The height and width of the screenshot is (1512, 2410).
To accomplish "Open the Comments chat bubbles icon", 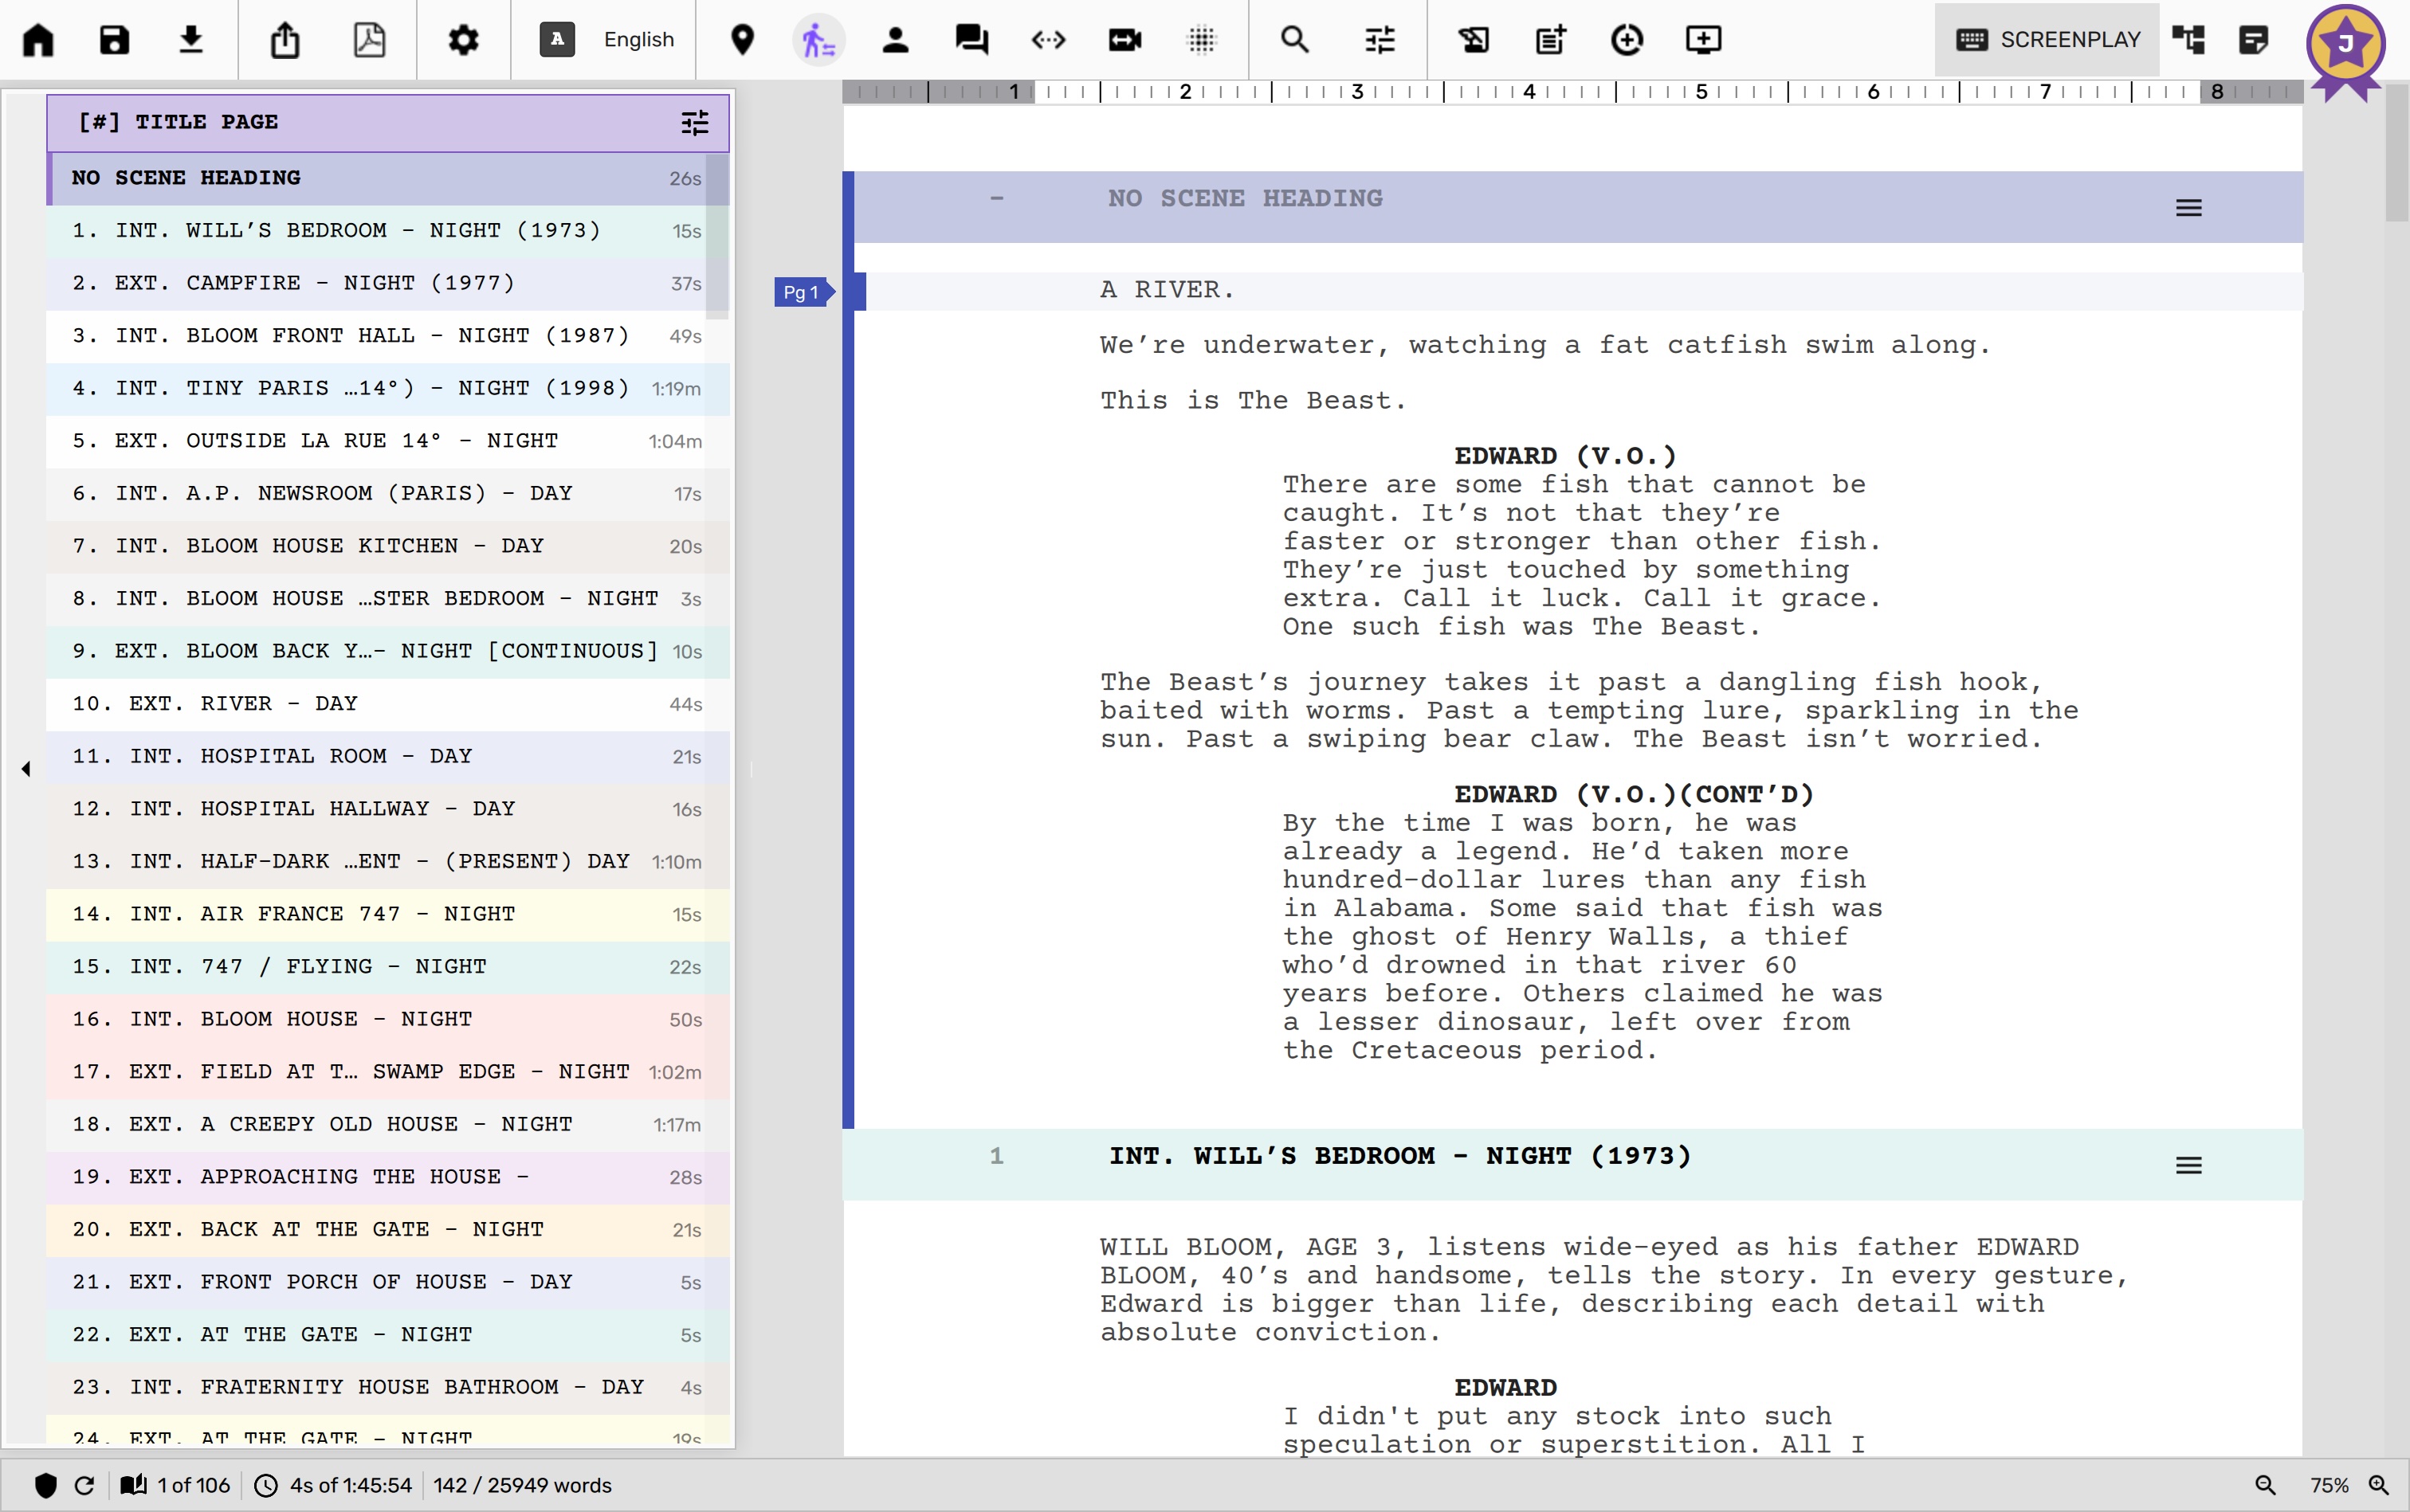I will click(971, 40).
